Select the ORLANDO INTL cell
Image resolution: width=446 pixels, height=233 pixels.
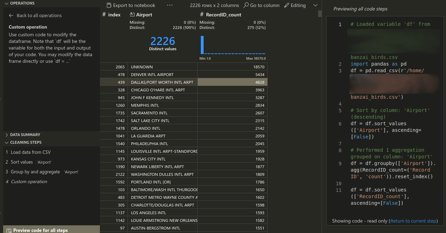click(162, 128)
